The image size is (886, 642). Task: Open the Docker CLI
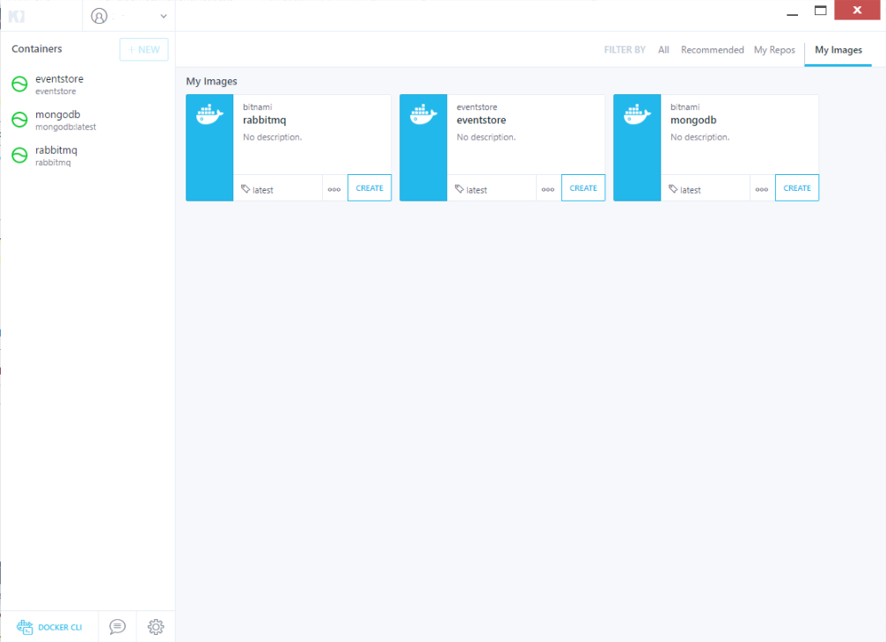coord(49,627)
